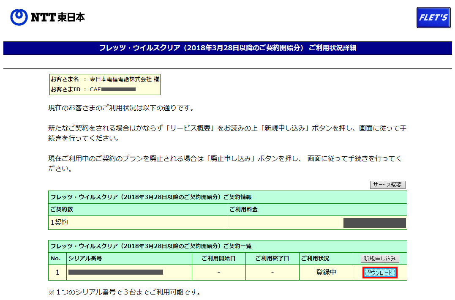Click the masked serial number in row 1
The height and width of the screenshot is (300, 455).
116,272
